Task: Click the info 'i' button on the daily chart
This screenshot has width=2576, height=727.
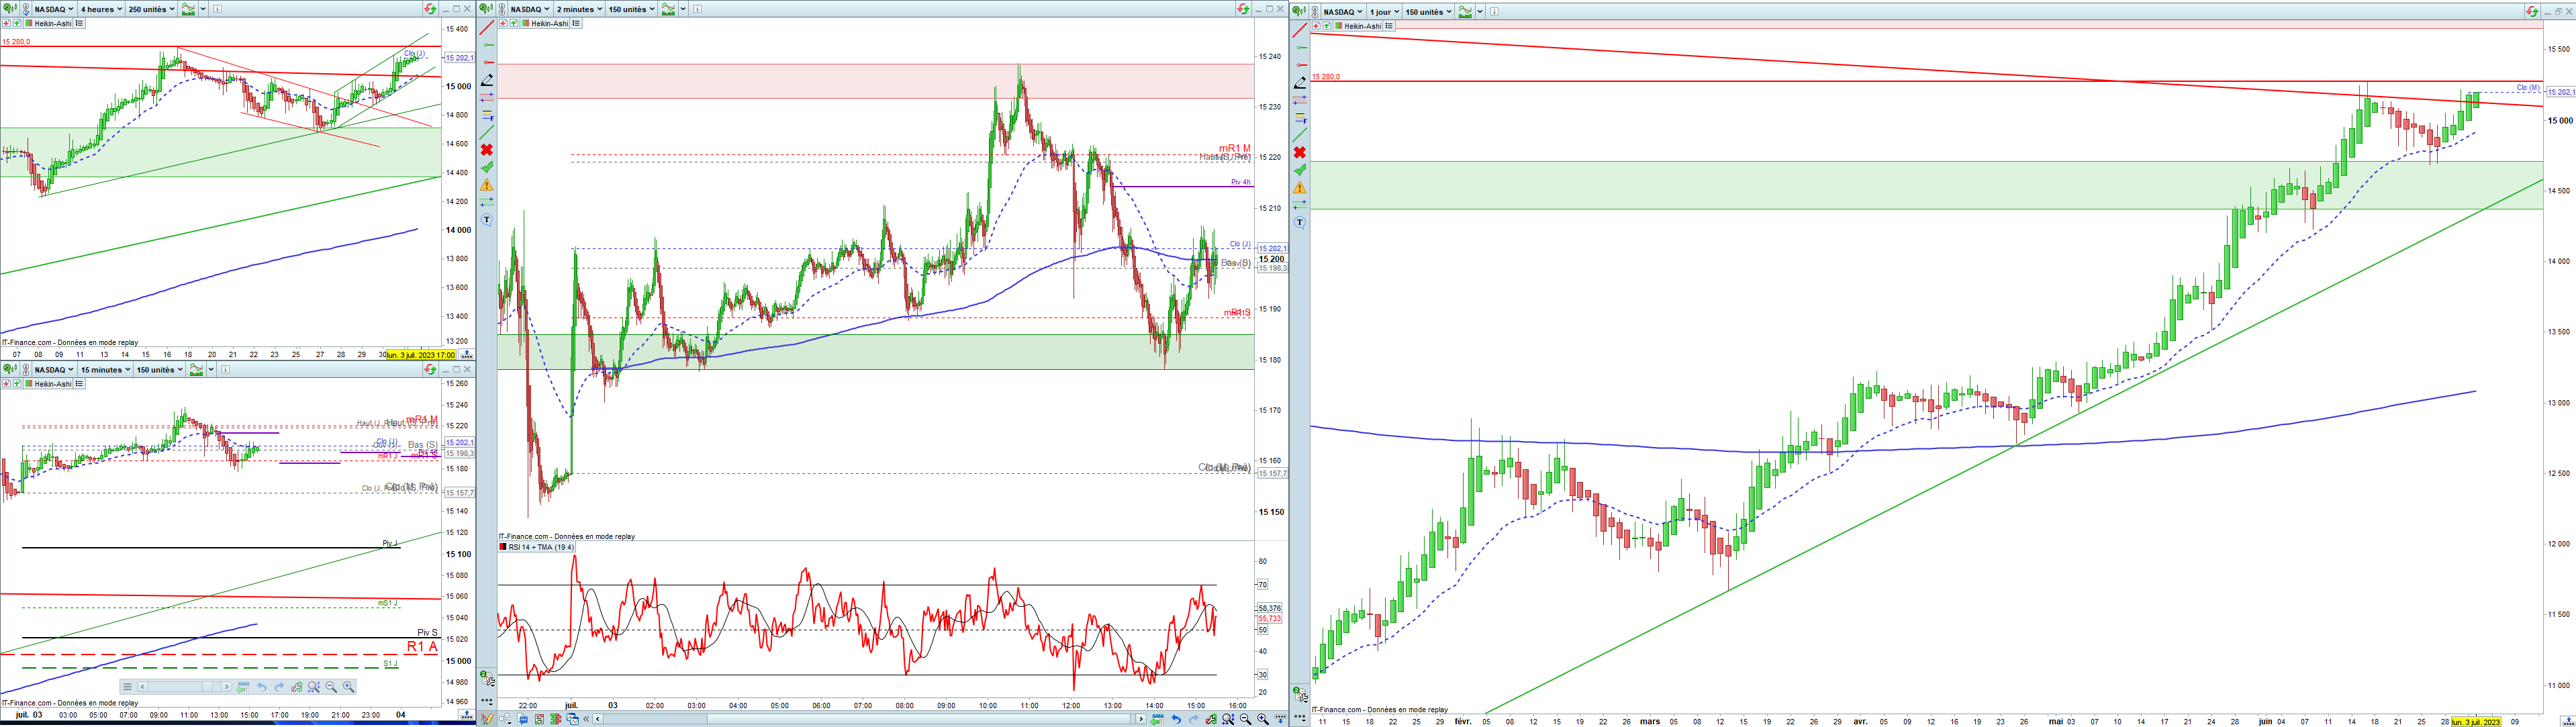Action: [1495, 12]
